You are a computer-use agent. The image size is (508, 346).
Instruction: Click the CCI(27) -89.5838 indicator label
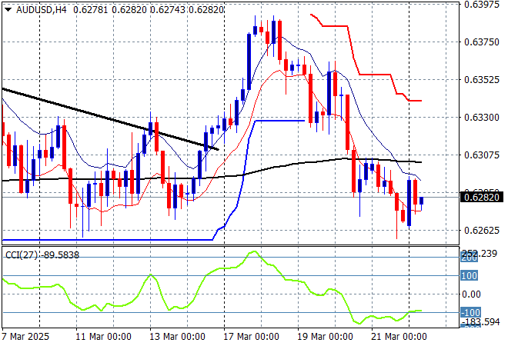coord(42,255)
